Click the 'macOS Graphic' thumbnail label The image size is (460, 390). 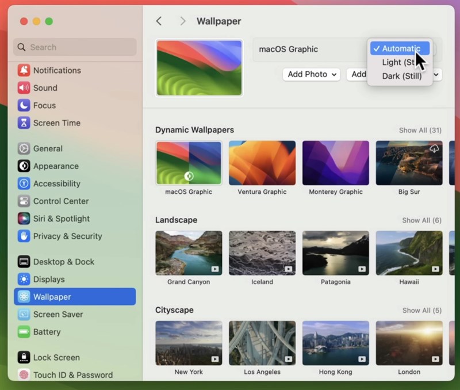pos(189,192)
